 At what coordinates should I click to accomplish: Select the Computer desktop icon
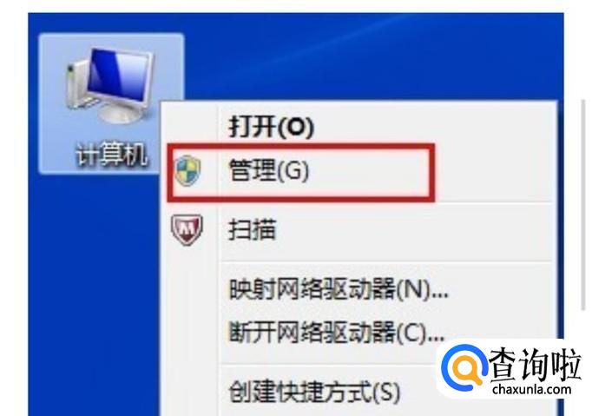(111, 103)
